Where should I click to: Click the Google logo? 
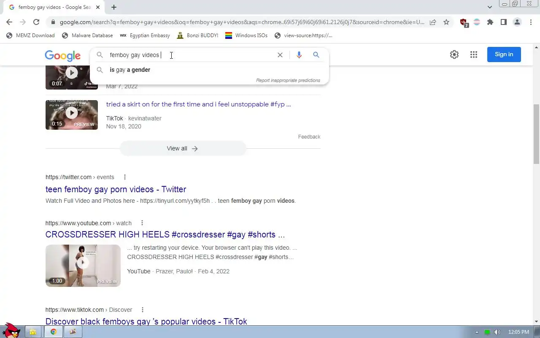tap(62, 55)
